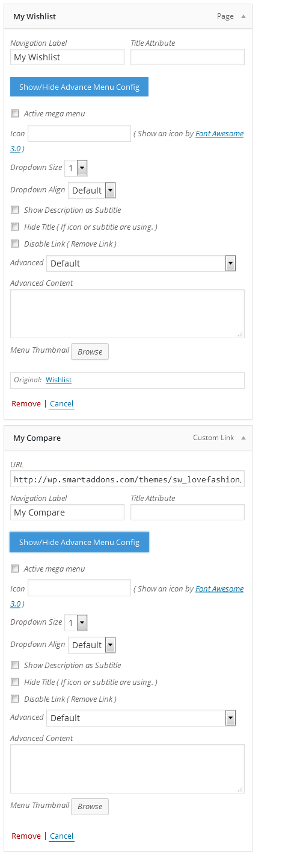
Task: Open Advanced dropdown under My Compare
Action: (141, 718)
